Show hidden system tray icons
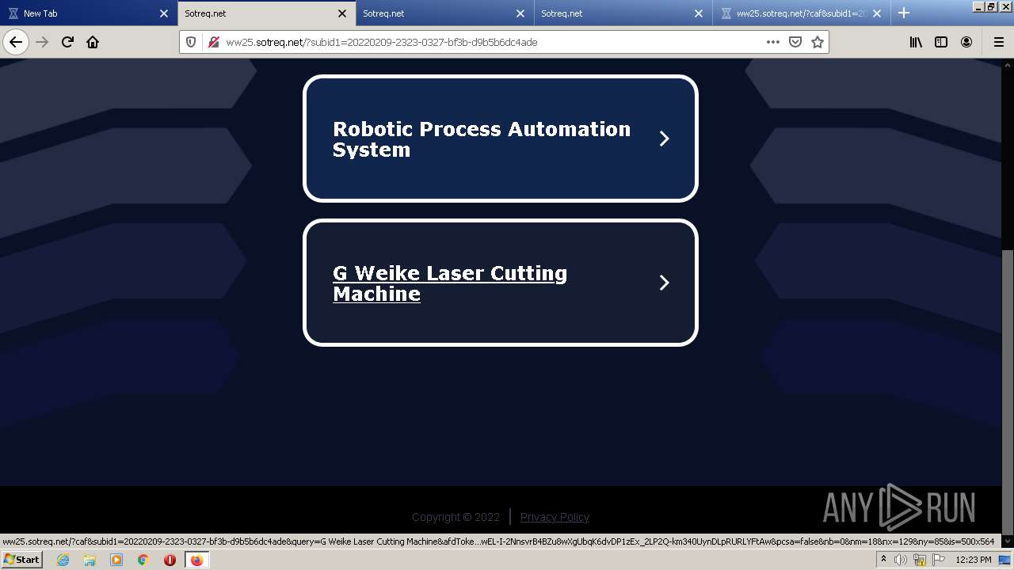 click(883, 560)
